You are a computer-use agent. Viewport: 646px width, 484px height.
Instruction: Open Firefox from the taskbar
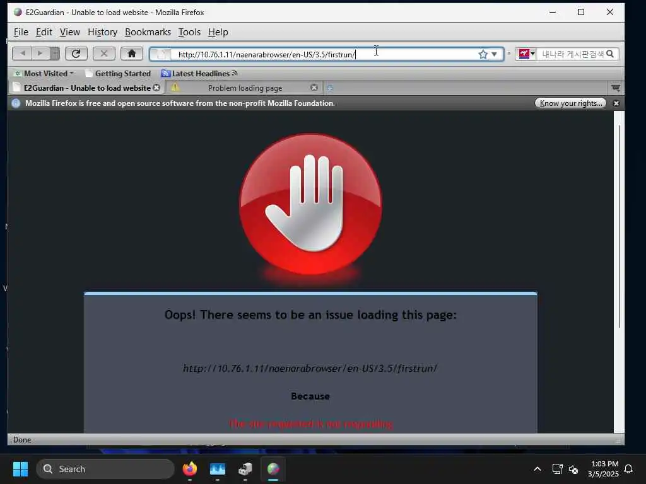click(189, 469)
